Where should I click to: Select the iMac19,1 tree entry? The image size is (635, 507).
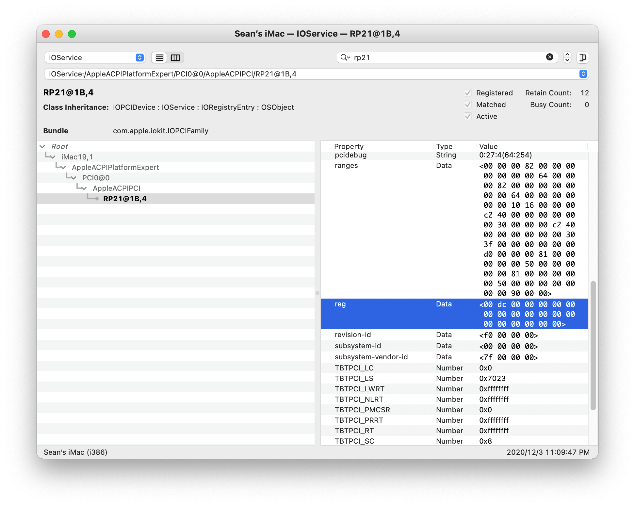pos(176,157)
